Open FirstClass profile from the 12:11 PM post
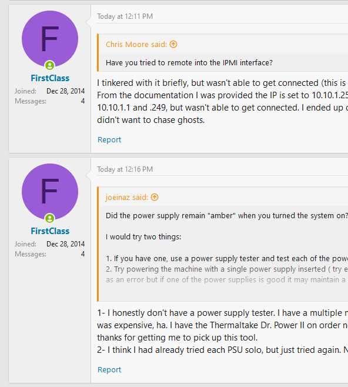This screenshot has width=348, height=387. click(50, 78)
